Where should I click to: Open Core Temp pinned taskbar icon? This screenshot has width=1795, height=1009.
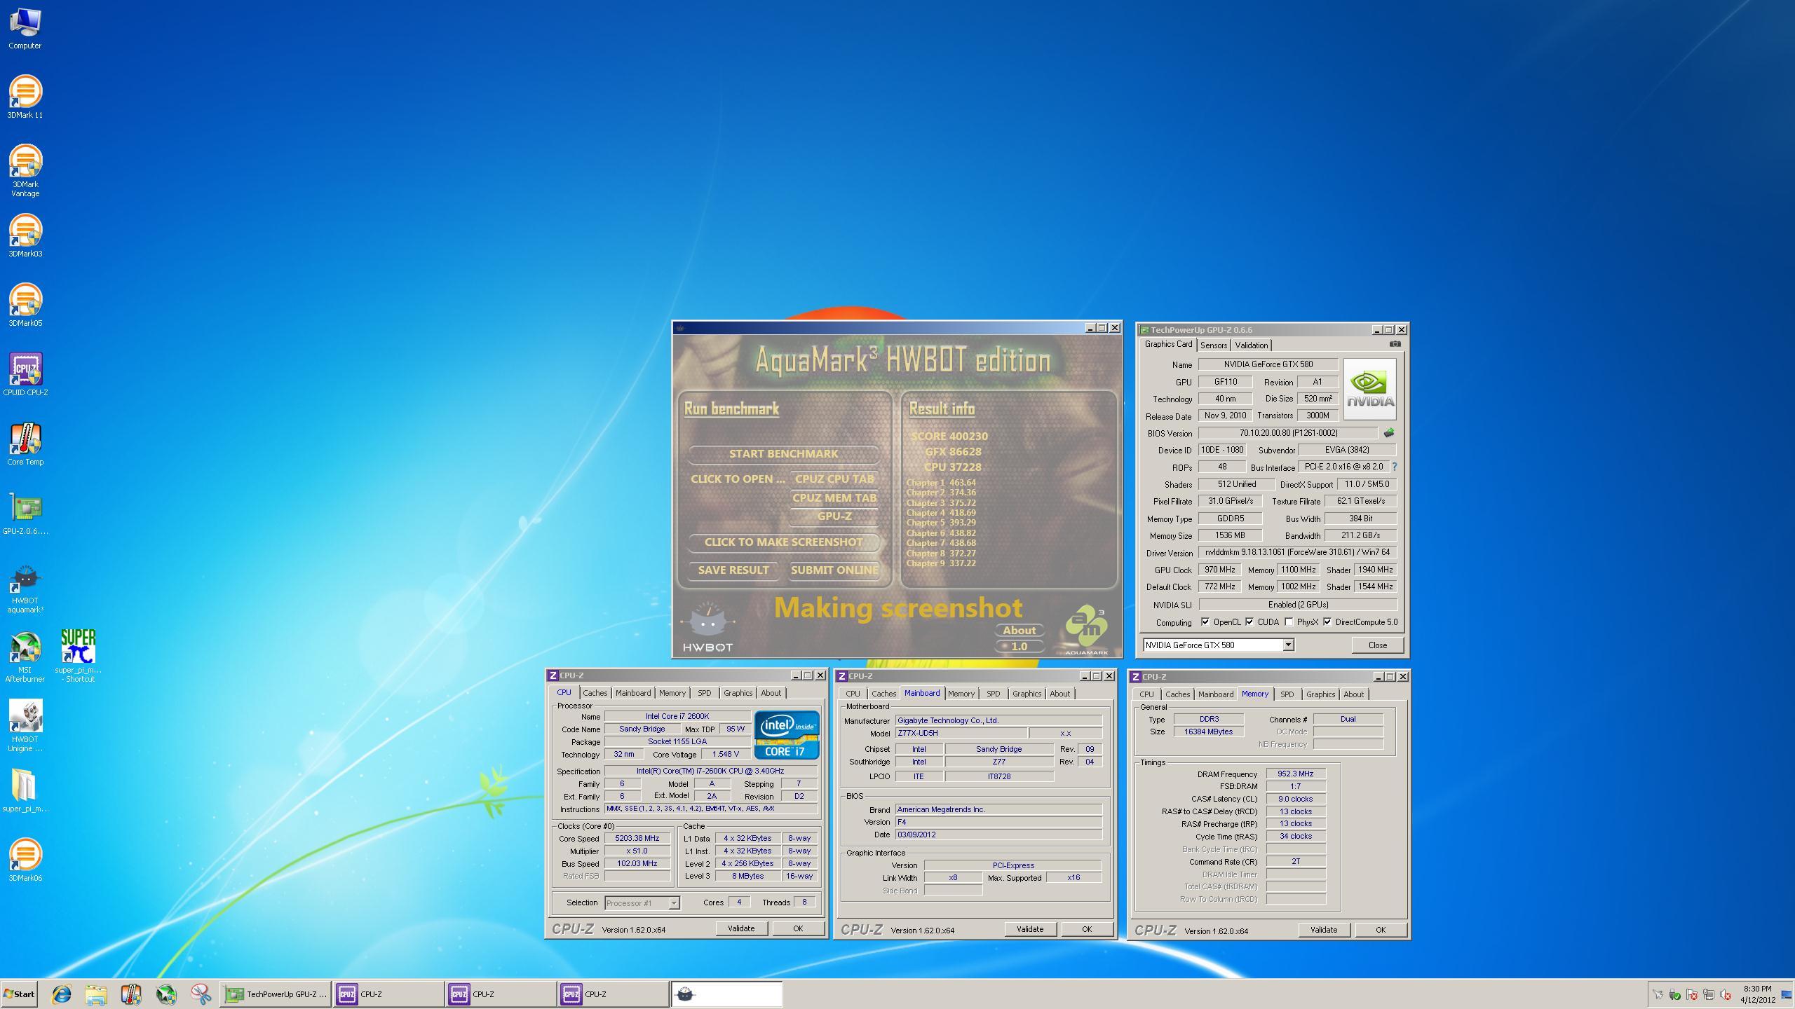pyautogui.click(x=131, y=994)
